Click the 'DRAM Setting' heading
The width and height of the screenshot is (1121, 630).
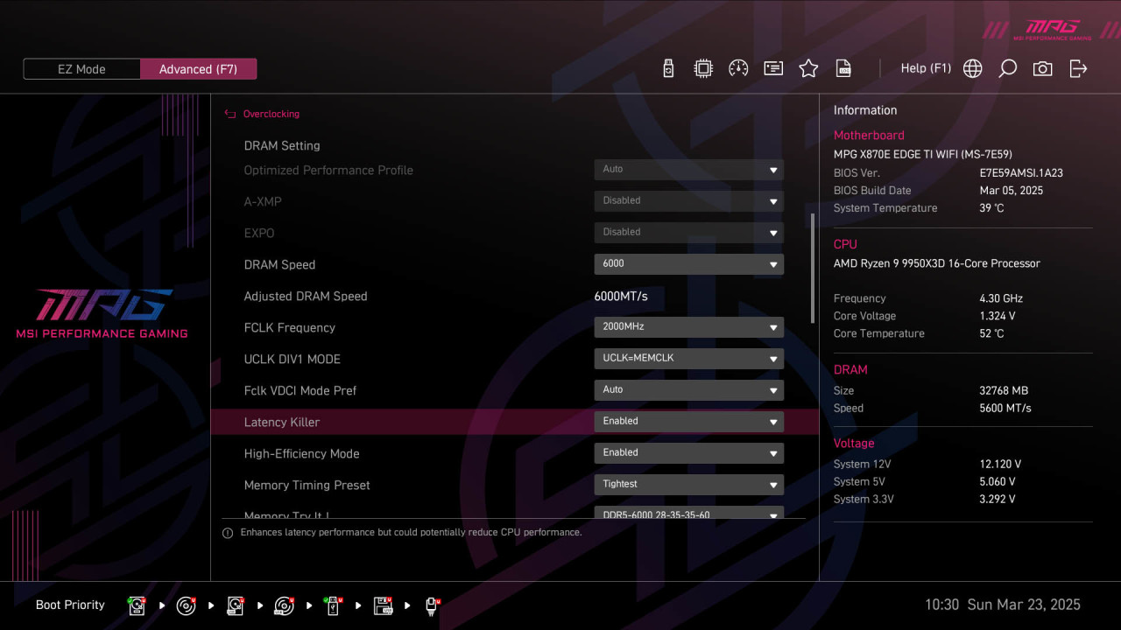click(x=282, y=146)
